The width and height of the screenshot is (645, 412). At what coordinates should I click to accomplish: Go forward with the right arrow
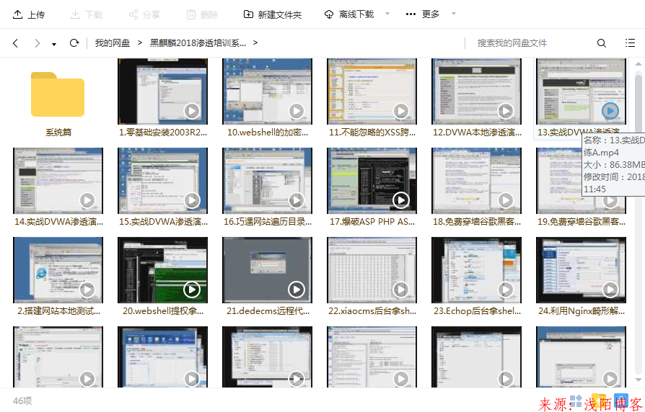pyautogui.click(x=38, y=43)
